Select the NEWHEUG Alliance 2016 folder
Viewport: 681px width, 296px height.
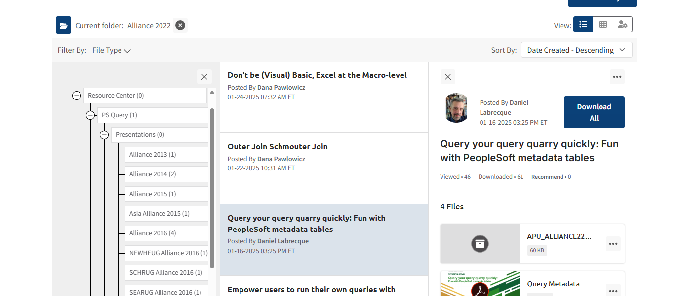168,253
